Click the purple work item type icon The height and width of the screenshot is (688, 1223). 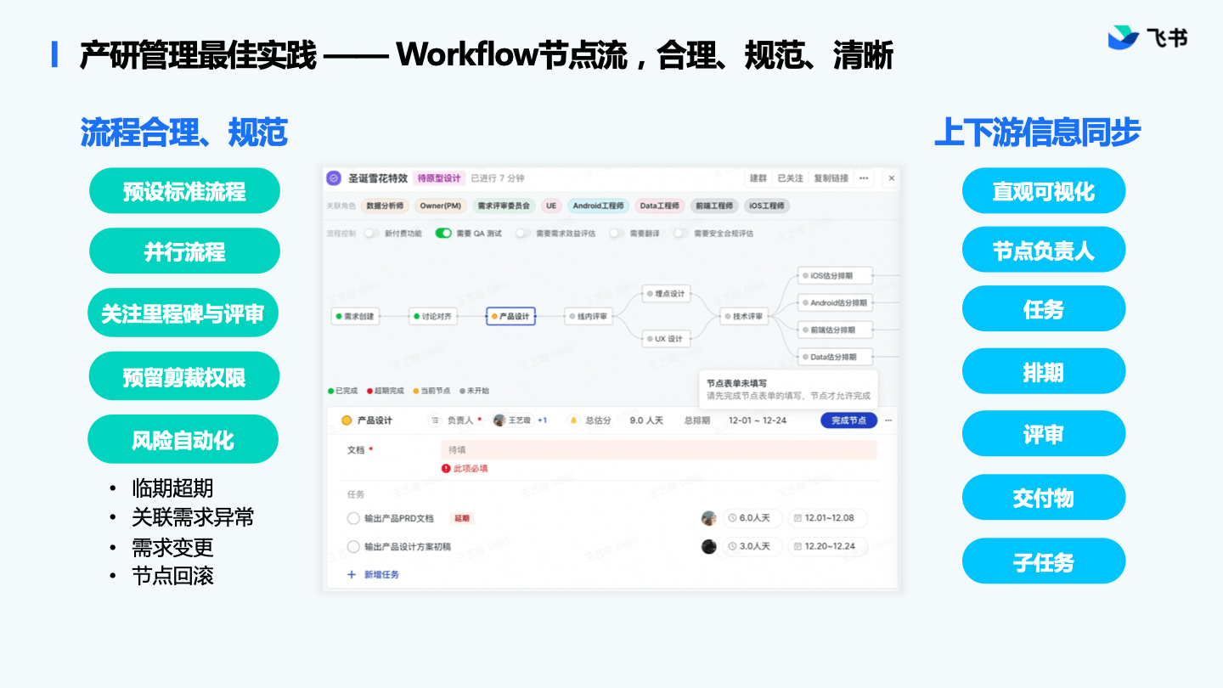pyautogui.click(x=334, y=178)
